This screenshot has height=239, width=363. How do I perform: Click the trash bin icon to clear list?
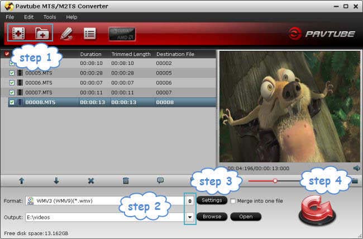[126, 181]
